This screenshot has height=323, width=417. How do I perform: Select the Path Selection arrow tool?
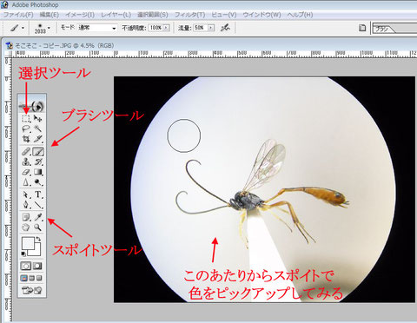pos(26,194)
